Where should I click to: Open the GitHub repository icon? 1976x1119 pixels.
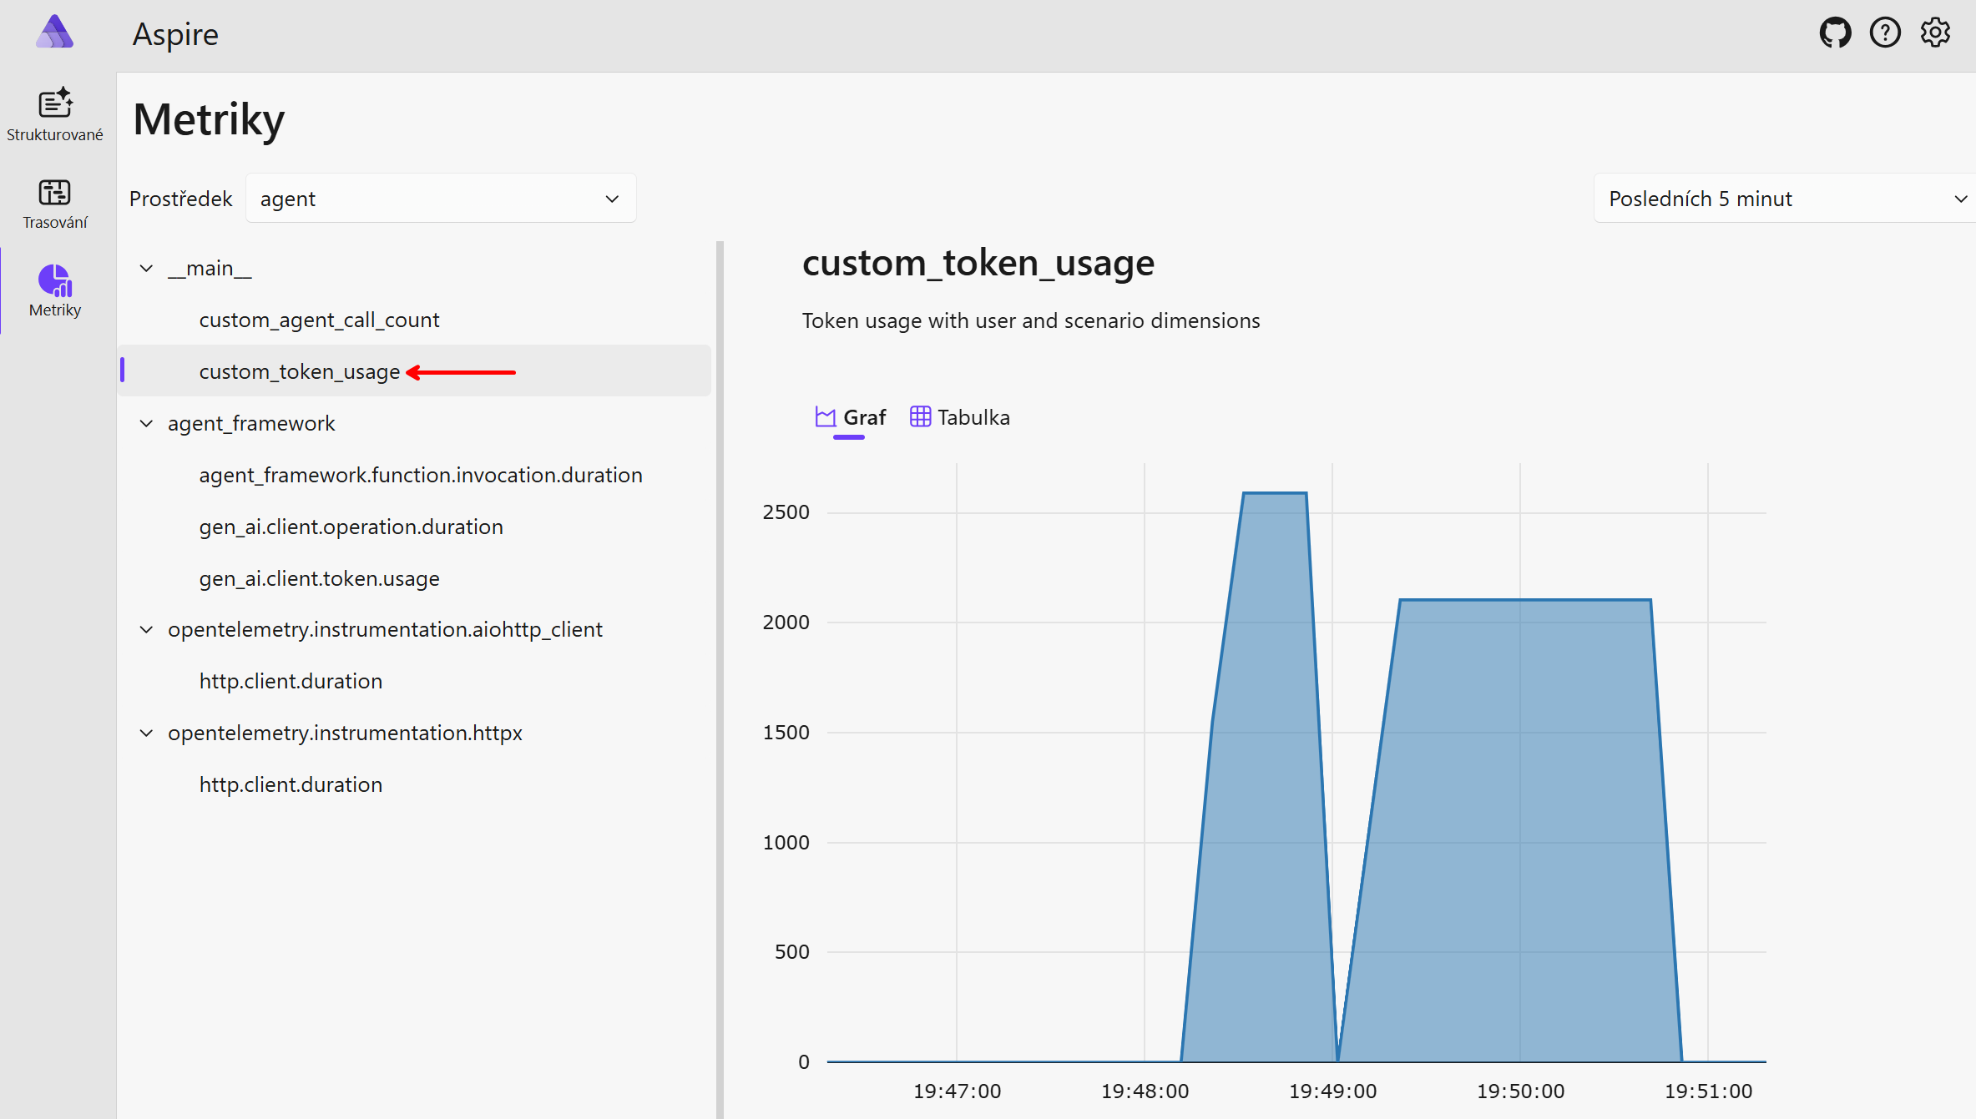click(x=1835, y=33)
